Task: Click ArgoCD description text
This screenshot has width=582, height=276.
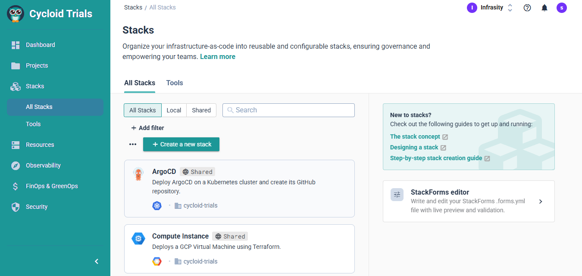Action: click(x=234, y=186)
